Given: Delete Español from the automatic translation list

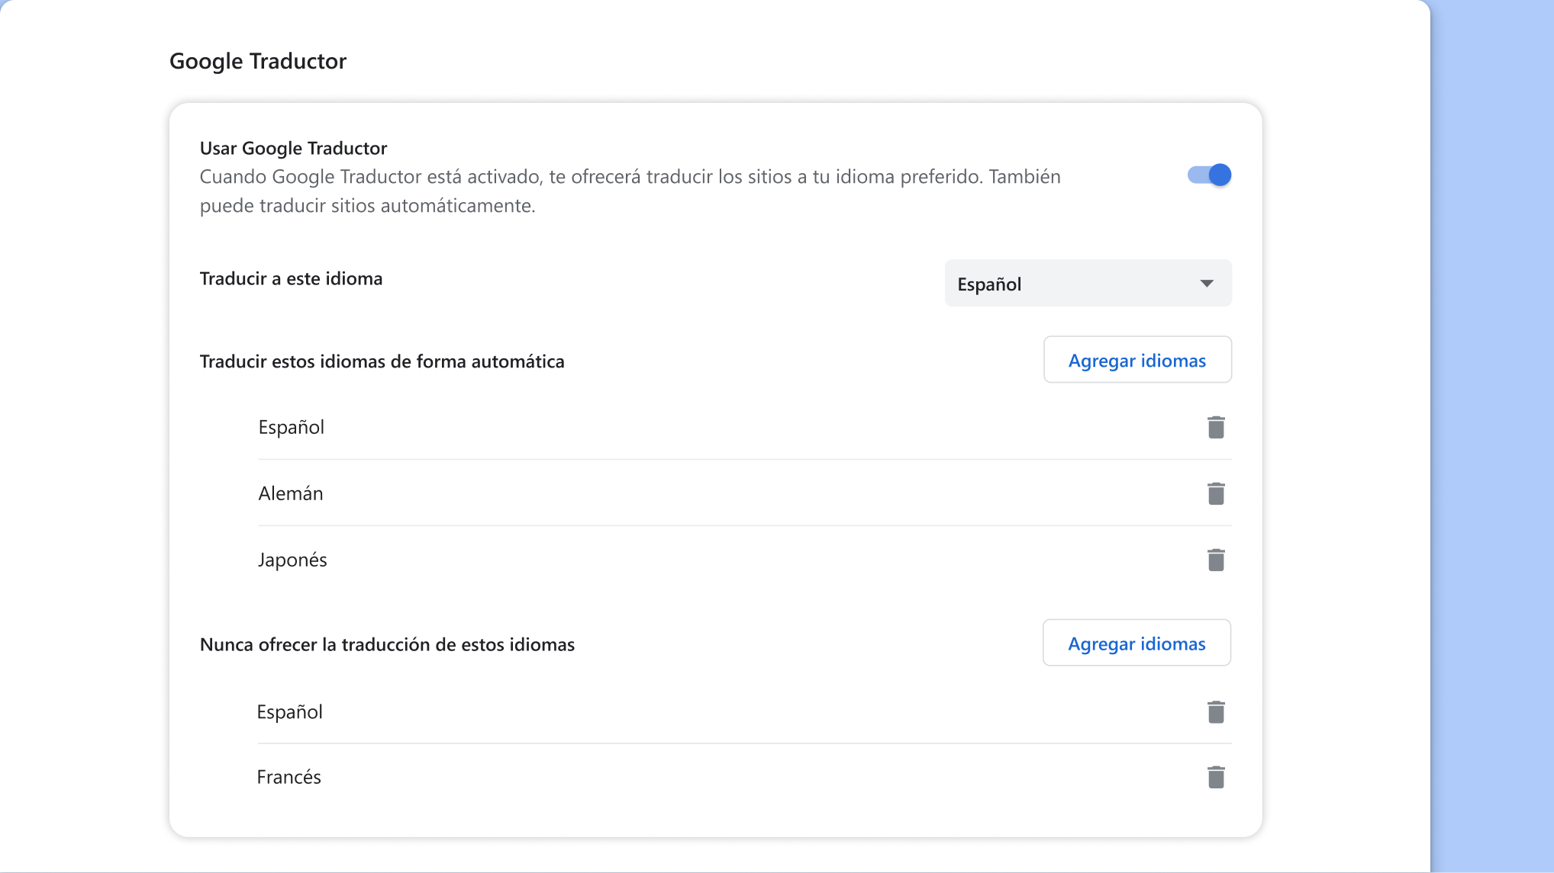Looking at the screenshot, I should [x=1216, y=427].
